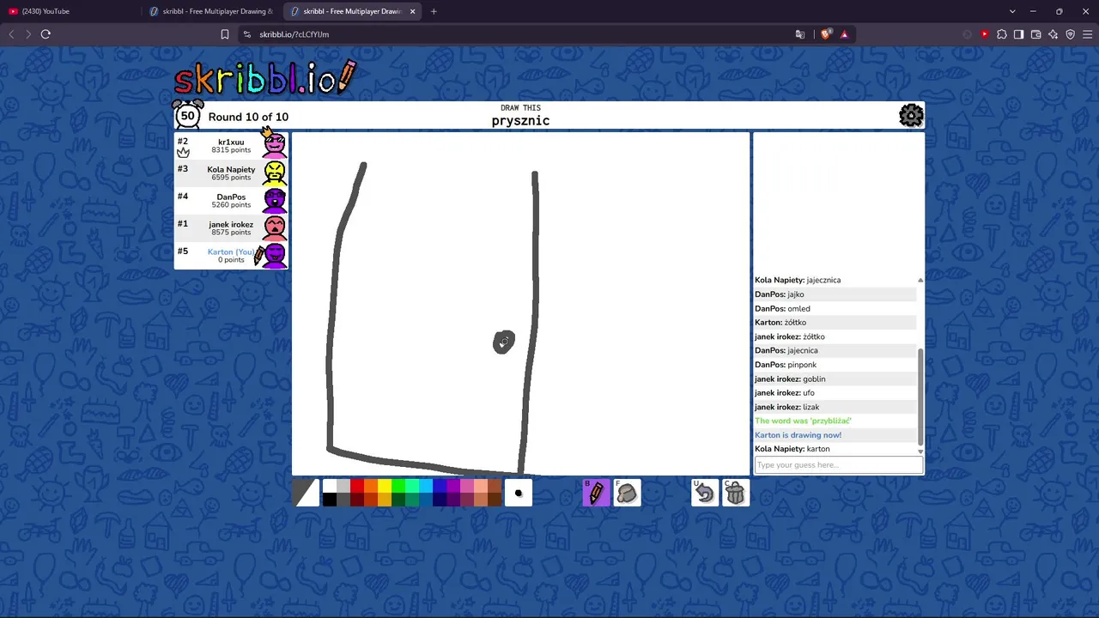
Task: Undo the last stroke
Action: coord(704,493)
